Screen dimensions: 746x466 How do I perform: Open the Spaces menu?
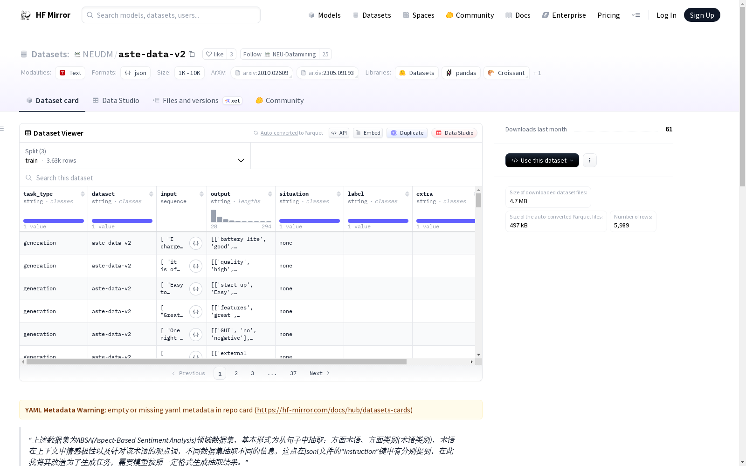(419, 15)
